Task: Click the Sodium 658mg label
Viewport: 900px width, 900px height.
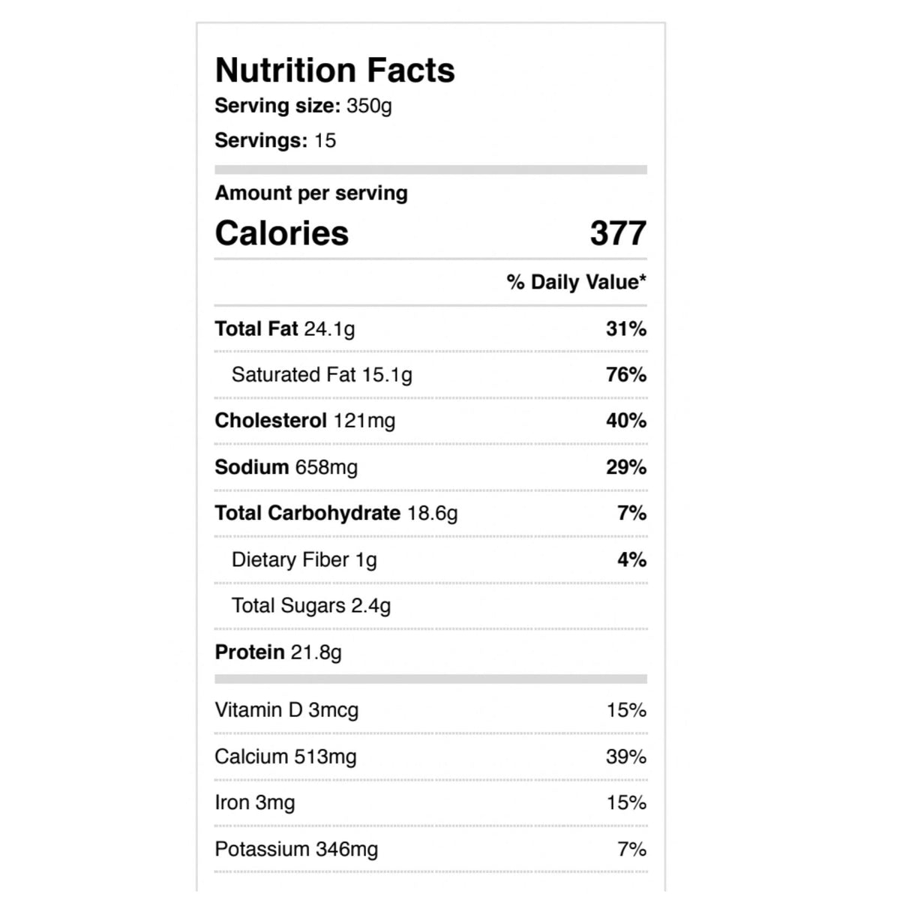Action: pos(286,467)
